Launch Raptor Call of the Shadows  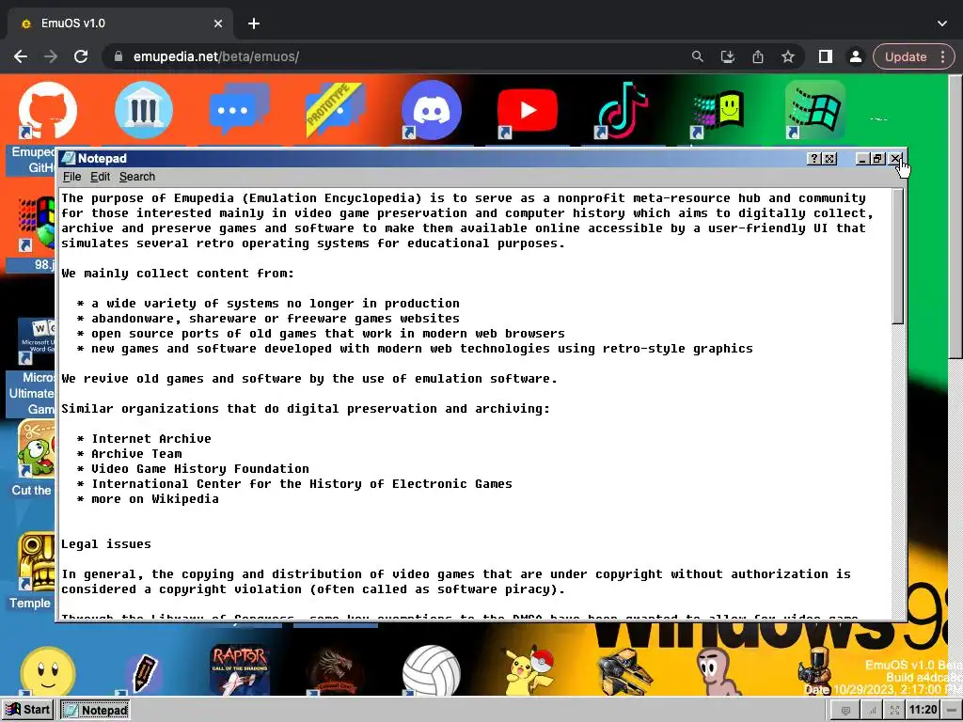pos(240,669)
